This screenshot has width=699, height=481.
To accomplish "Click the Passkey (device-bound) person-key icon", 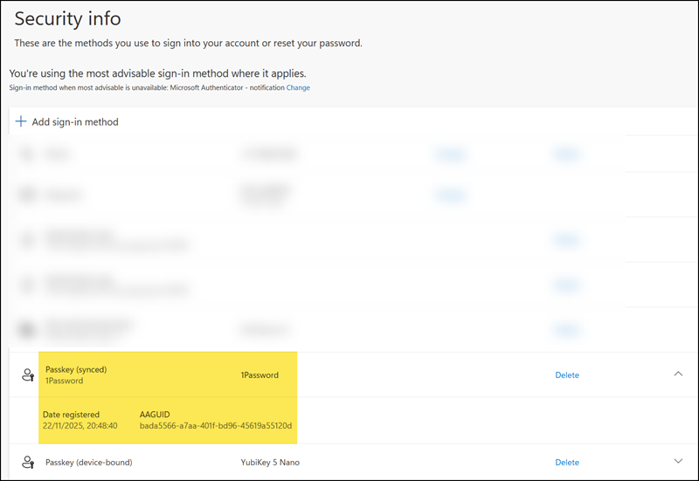I will coord(27,462).
